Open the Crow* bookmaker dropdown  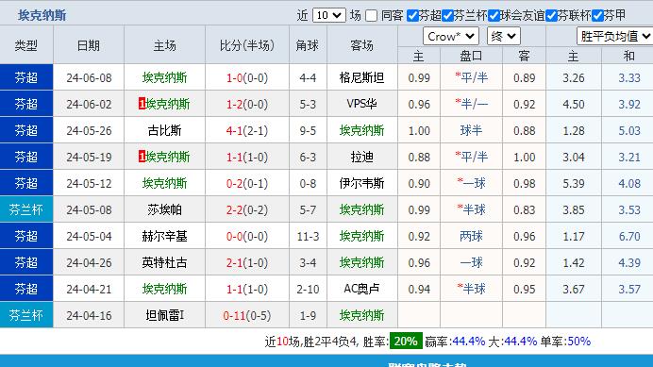(x=451, y=36)
